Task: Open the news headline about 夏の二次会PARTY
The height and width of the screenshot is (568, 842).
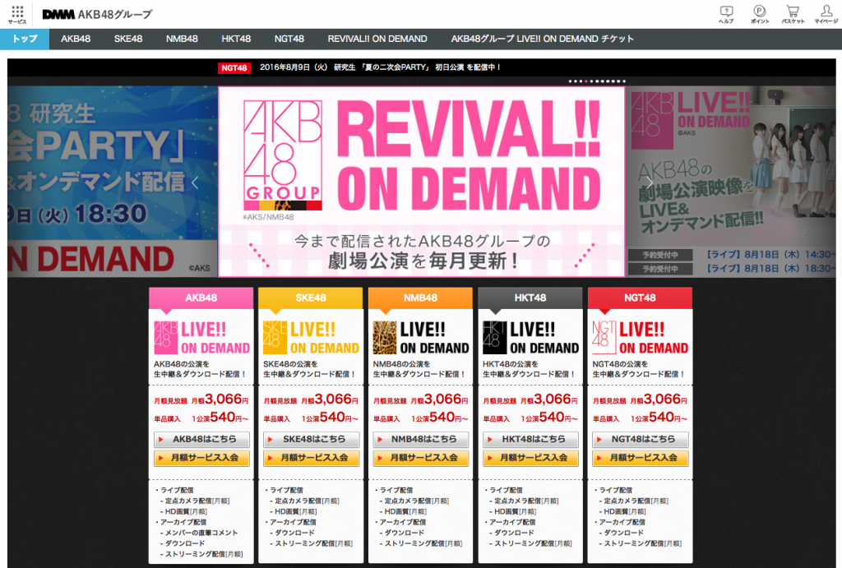Action: pyautogui.click(x=380, y=67)
